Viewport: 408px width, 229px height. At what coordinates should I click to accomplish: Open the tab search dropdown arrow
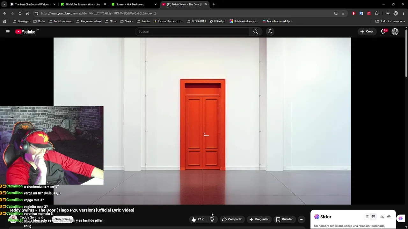tap(4, 4)
